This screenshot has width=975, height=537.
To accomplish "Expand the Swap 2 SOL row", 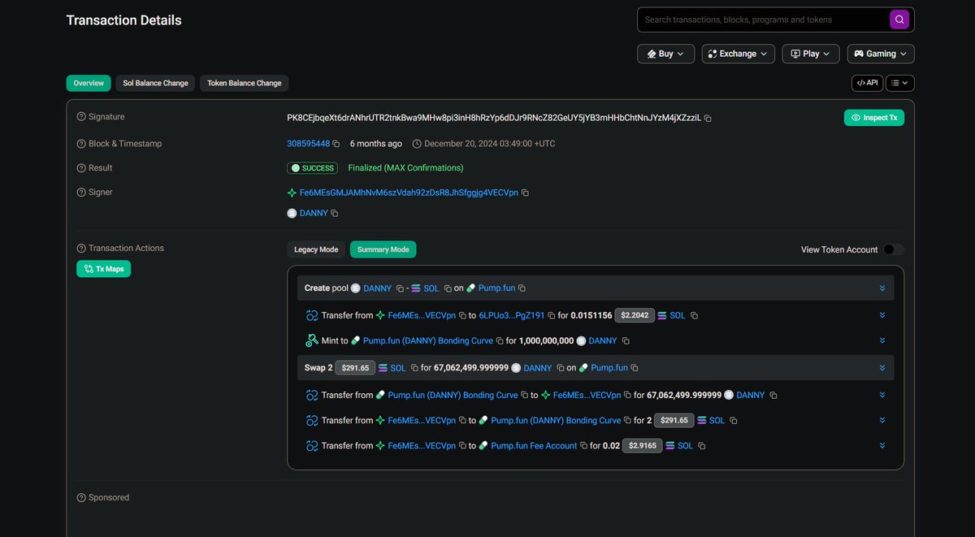I will coord(882,368).
